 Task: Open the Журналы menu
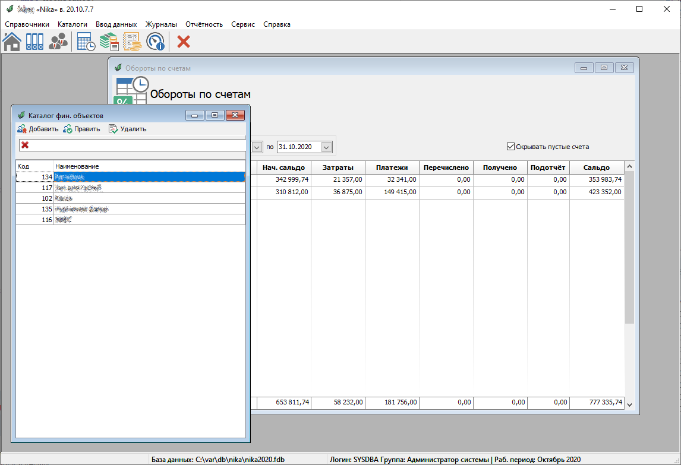[161, 24]
